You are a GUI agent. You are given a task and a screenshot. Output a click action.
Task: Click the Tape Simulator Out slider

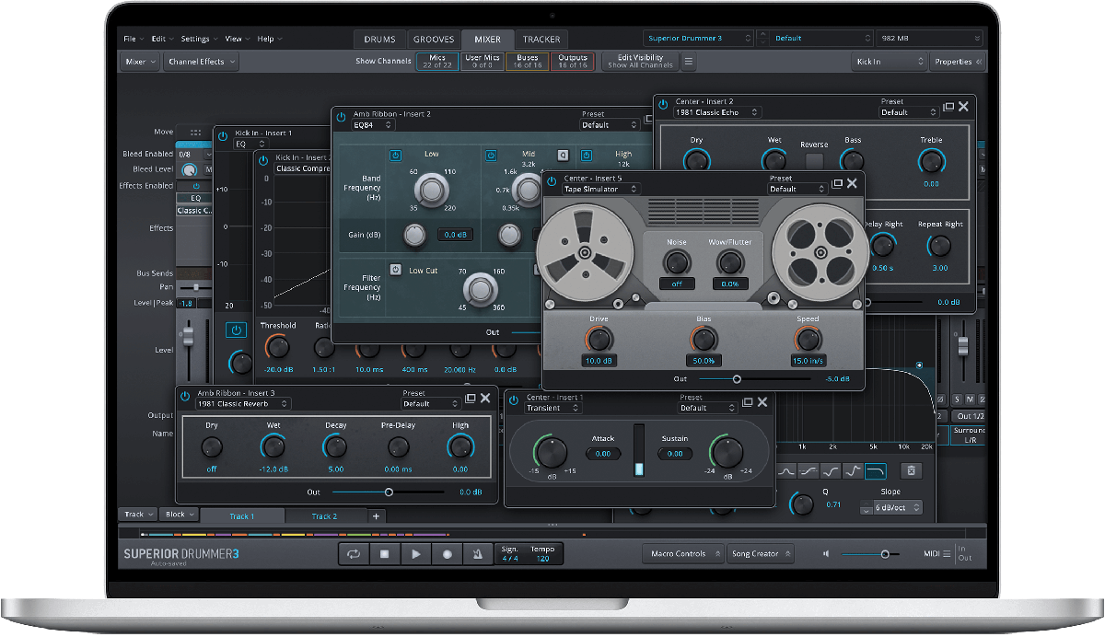tap(737, 378)
